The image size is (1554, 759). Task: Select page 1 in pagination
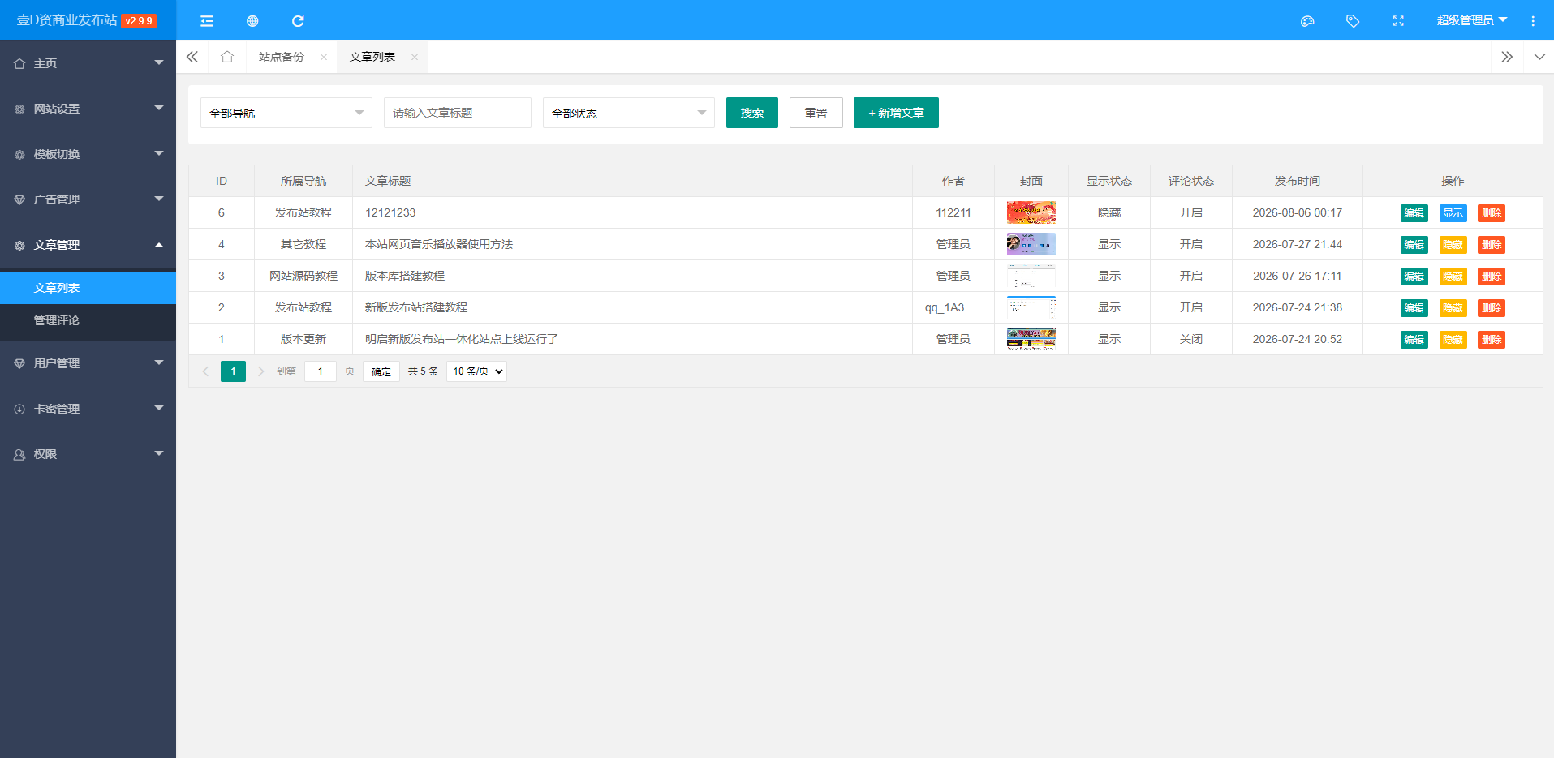[x=233, y=371]
